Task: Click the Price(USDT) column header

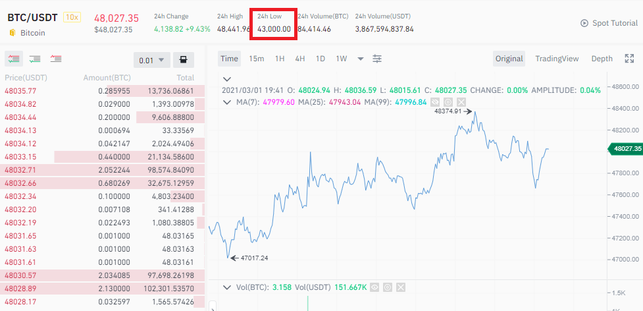Action: (26, 78)
